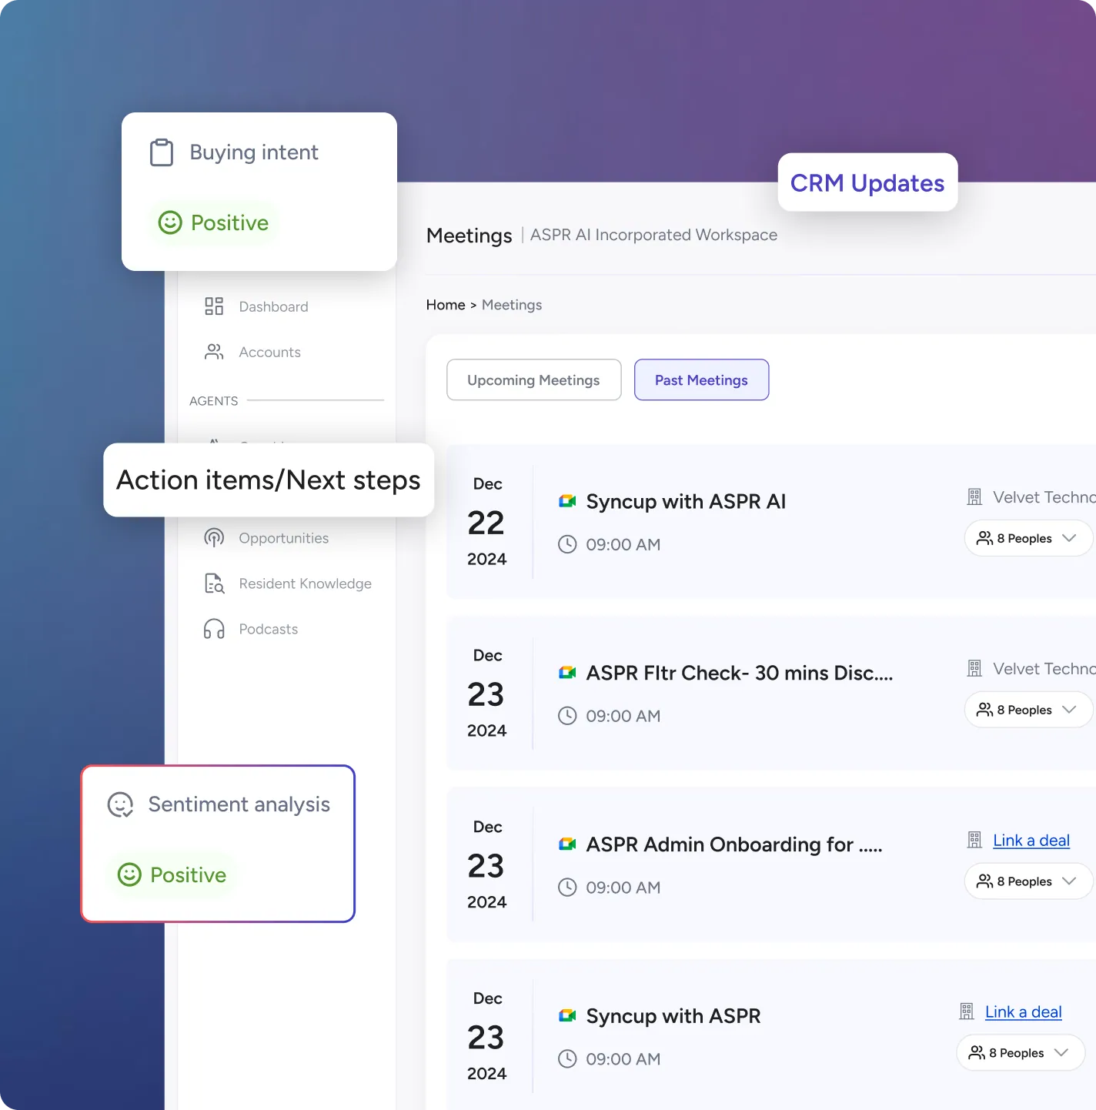Switch to the Upcoming Meetings tab

point(534,379)
